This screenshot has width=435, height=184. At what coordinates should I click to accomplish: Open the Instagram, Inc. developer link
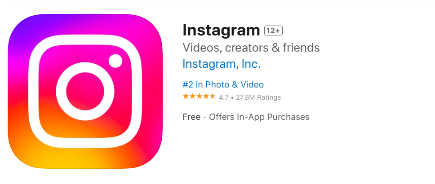pyautogui.click(x=222, y=64)
